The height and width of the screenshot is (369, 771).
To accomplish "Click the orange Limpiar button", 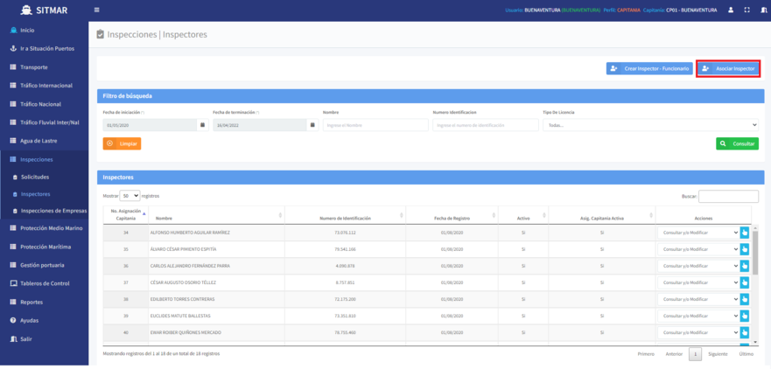I will point(122,143).
